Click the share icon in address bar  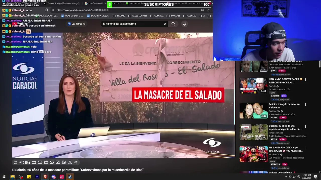point(208,10)
